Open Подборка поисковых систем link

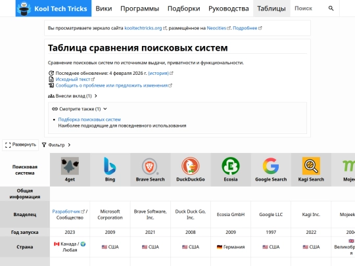tap(89, 119)
